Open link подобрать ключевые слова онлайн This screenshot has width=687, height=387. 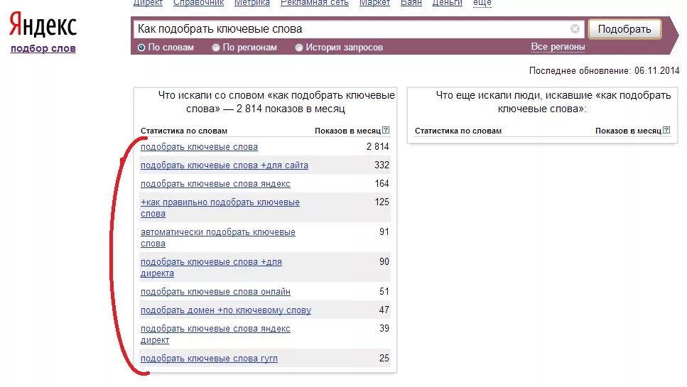click(215, 292)
